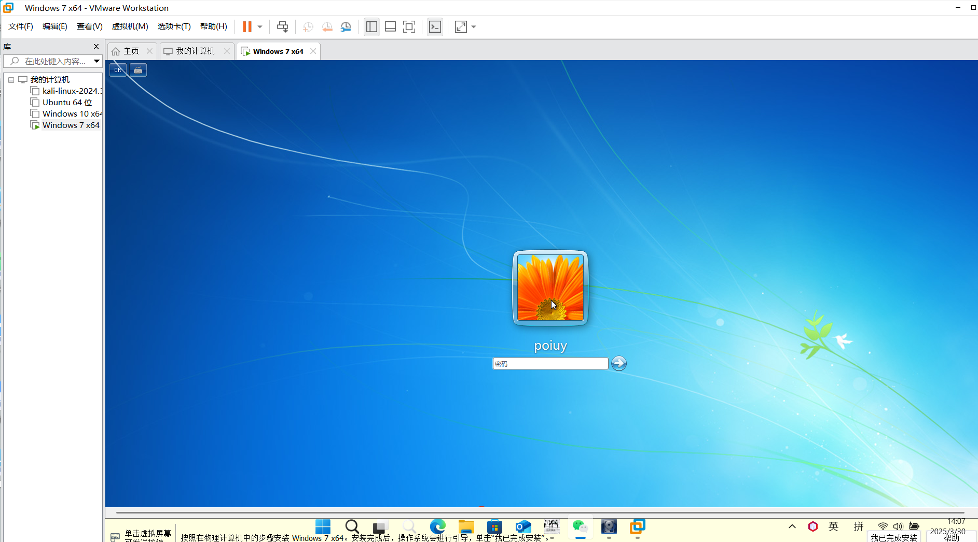Open Microsoft Store from the taskbar

[x=495, y=527]
